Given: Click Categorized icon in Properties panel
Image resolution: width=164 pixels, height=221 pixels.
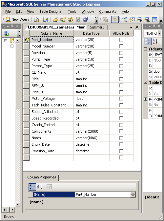Looking at the screenshot, I should (148, 42).
